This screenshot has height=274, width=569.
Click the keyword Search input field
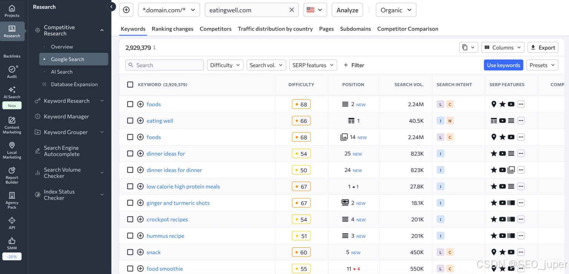(x=164, y=65)
